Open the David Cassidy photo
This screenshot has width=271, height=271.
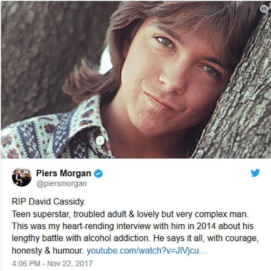(135, 80)
